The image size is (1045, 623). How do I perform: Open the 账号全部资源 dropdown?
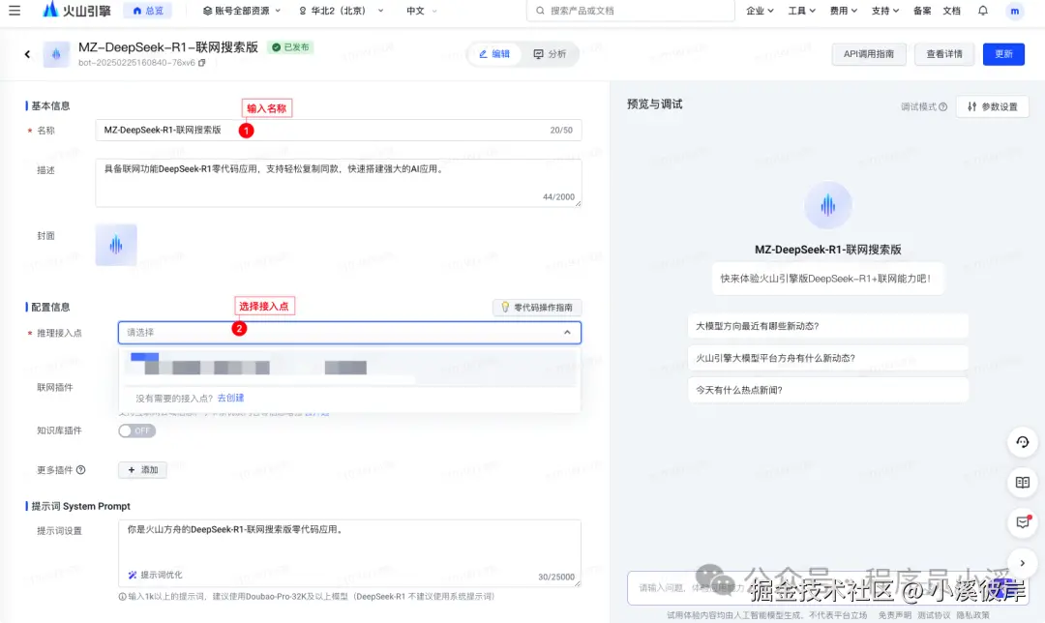(238, 11)
